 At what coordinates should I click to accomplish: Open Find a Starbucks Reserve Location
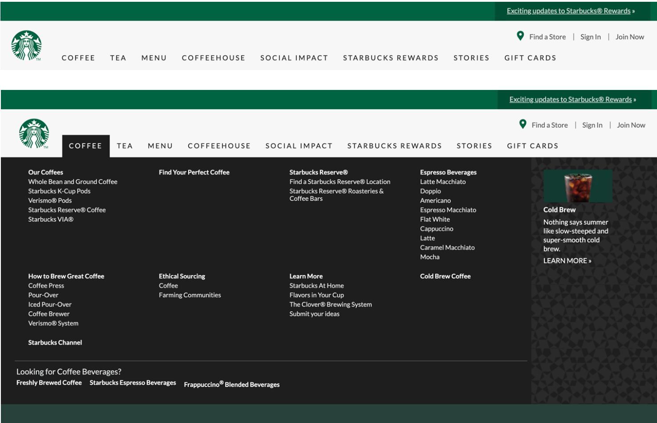340,182
